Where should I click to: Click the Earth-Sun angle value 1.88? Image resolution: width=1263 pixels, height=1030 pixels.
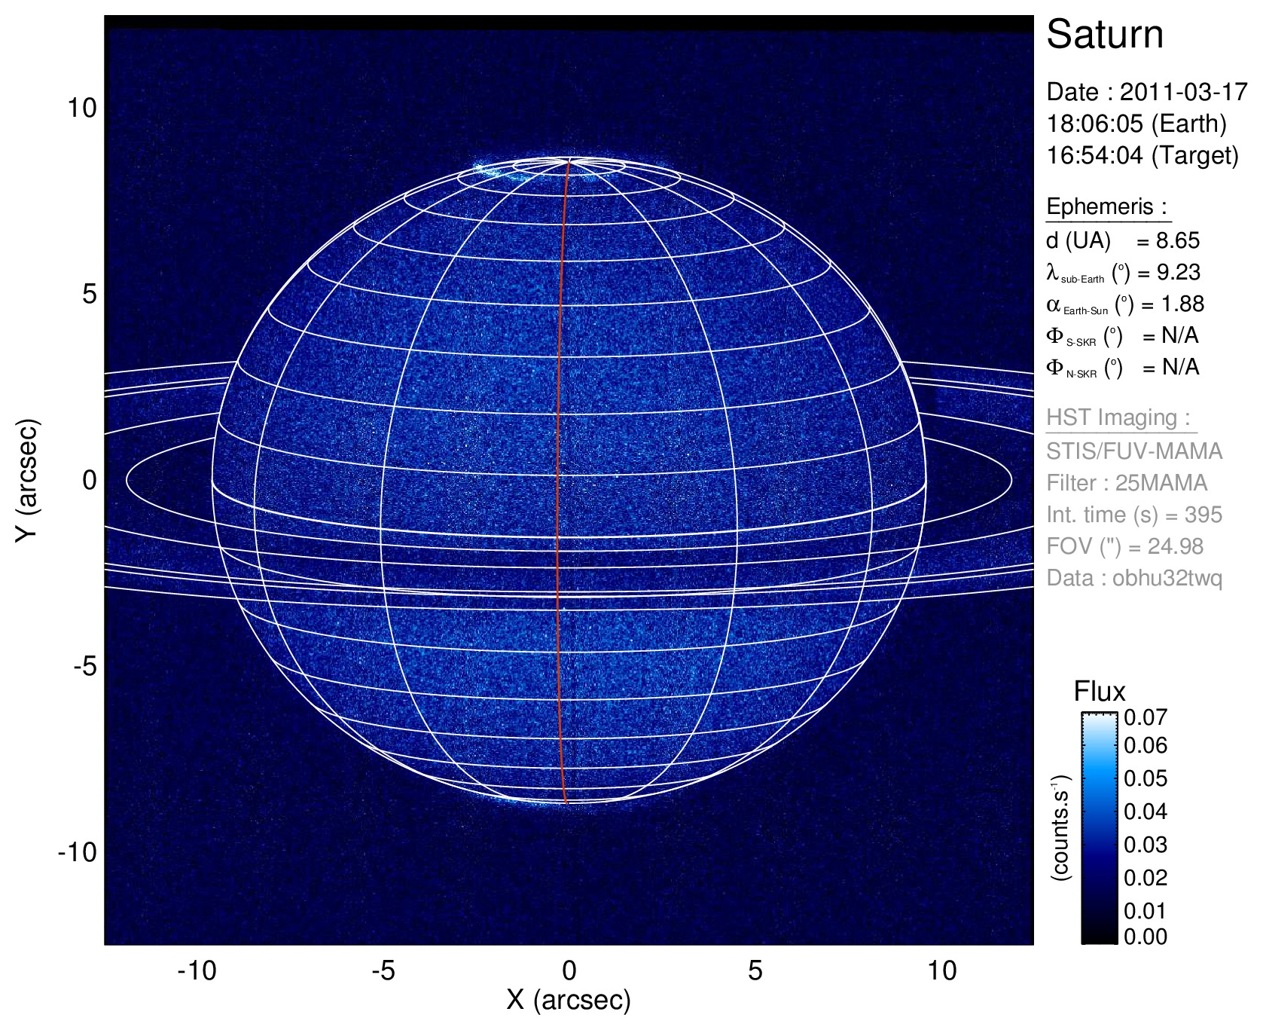coord(1182,304)
